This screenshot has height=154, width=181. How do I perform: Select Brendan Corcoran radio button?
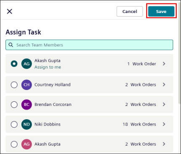pyautogui.click(x=14, y=105)
